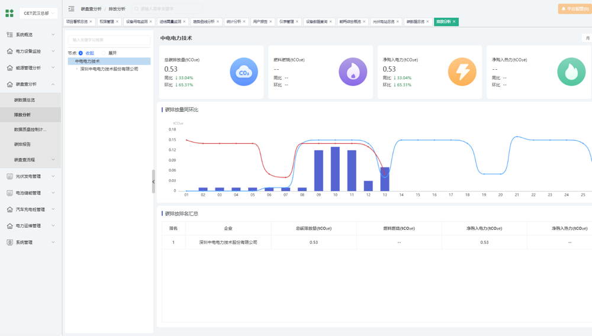Collapse the tree panel with the arrow handle
Viewport: 592px width, 336px height.
click(x=153, y=182)
